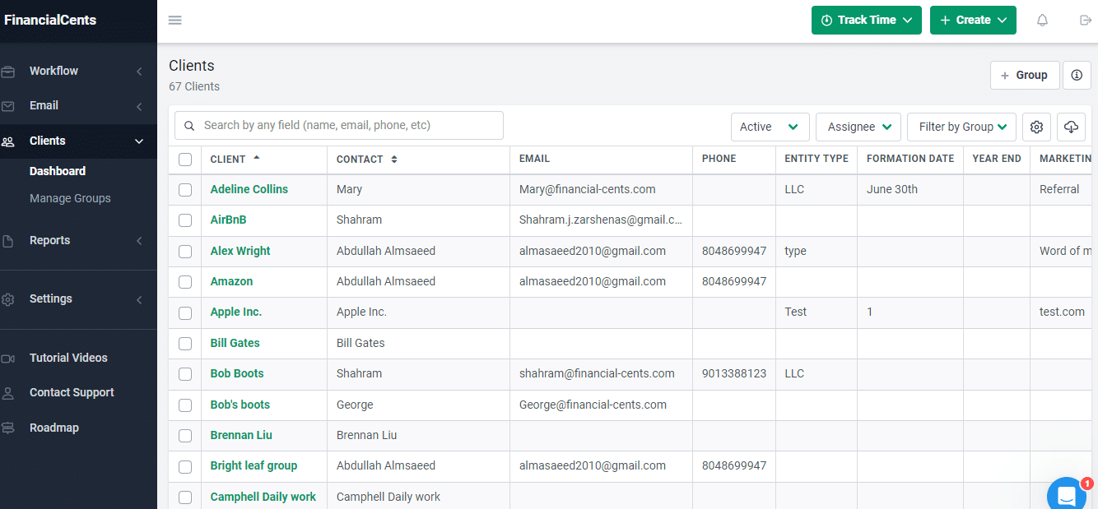Click the cloud download export icon
This screenshot has width=1098, height=509.
[1071, 127]
